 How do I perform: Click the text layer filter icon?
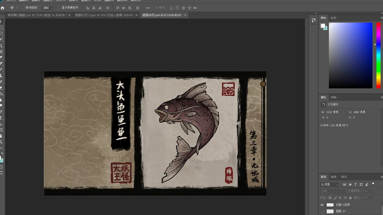(x=355, y=185)
